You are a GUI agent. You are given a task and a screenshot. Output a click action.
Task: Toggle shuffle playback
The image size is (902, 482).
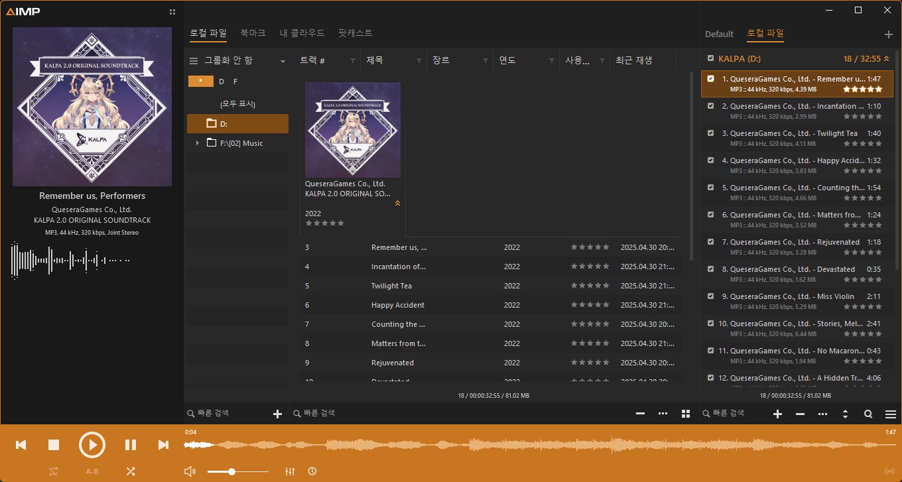[x=131, y=471]
